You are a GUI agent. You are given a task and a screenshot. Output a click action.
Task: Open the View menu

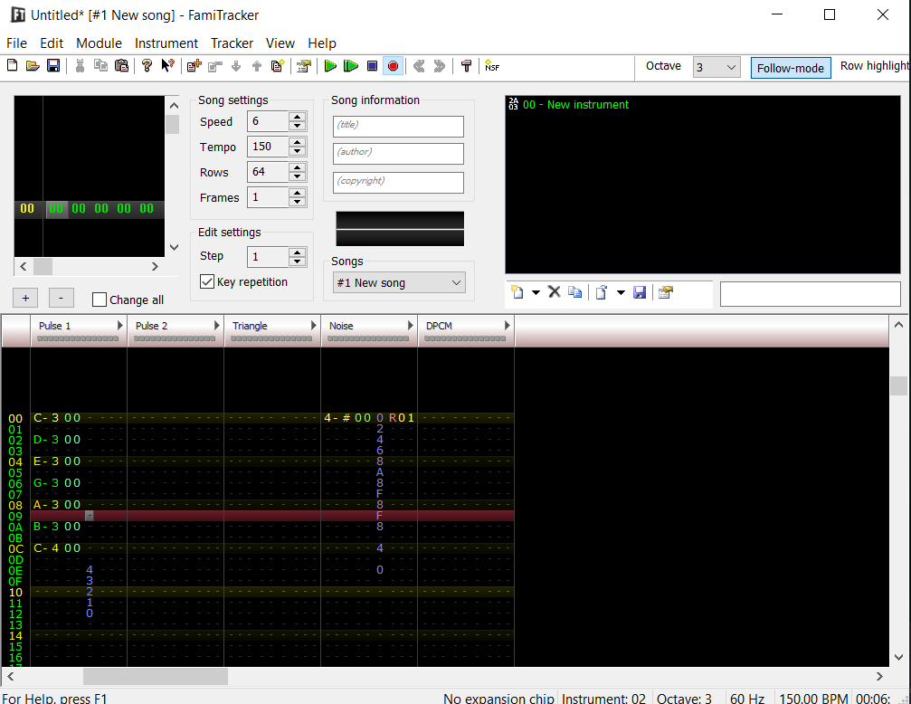point(280,43)
